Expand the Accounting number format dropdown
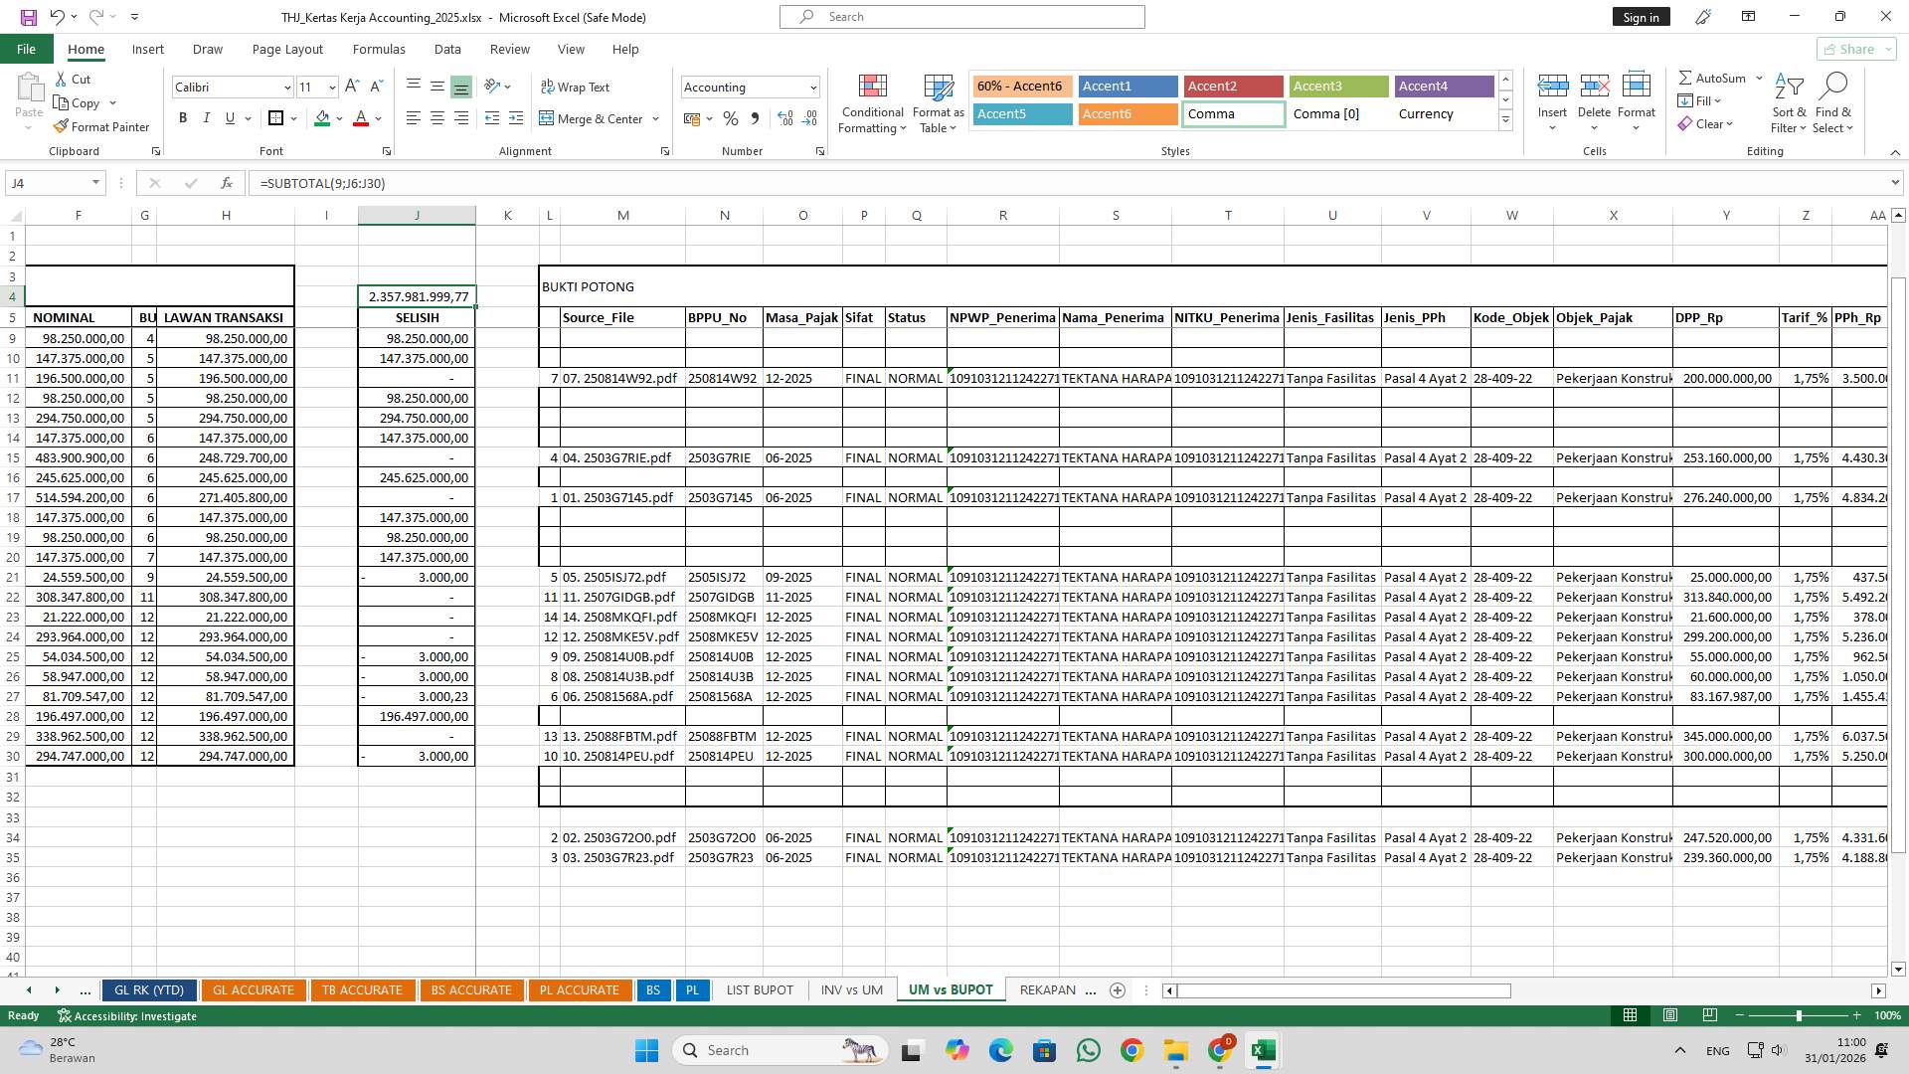Image resolution: width=1909 pixels, height=1074 pixels. pos(813,88)
